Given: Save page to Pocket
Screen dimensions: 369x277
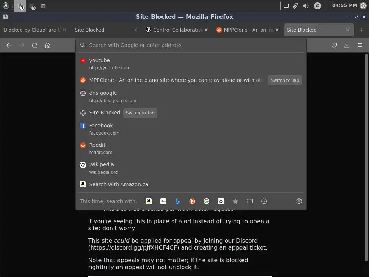Looking at the screenshot, I should (x=334, y=45).
